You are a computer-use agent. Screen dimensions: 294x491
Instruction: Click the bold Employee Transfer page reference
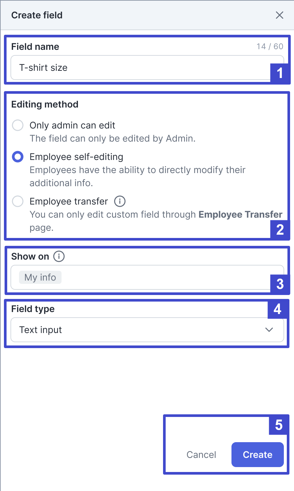pos(240,214)
